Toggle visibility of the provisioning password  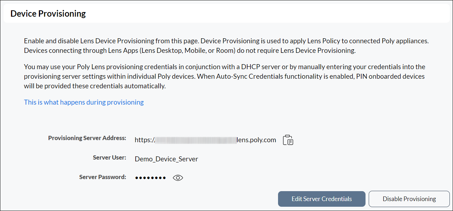(x=178, y=177)
